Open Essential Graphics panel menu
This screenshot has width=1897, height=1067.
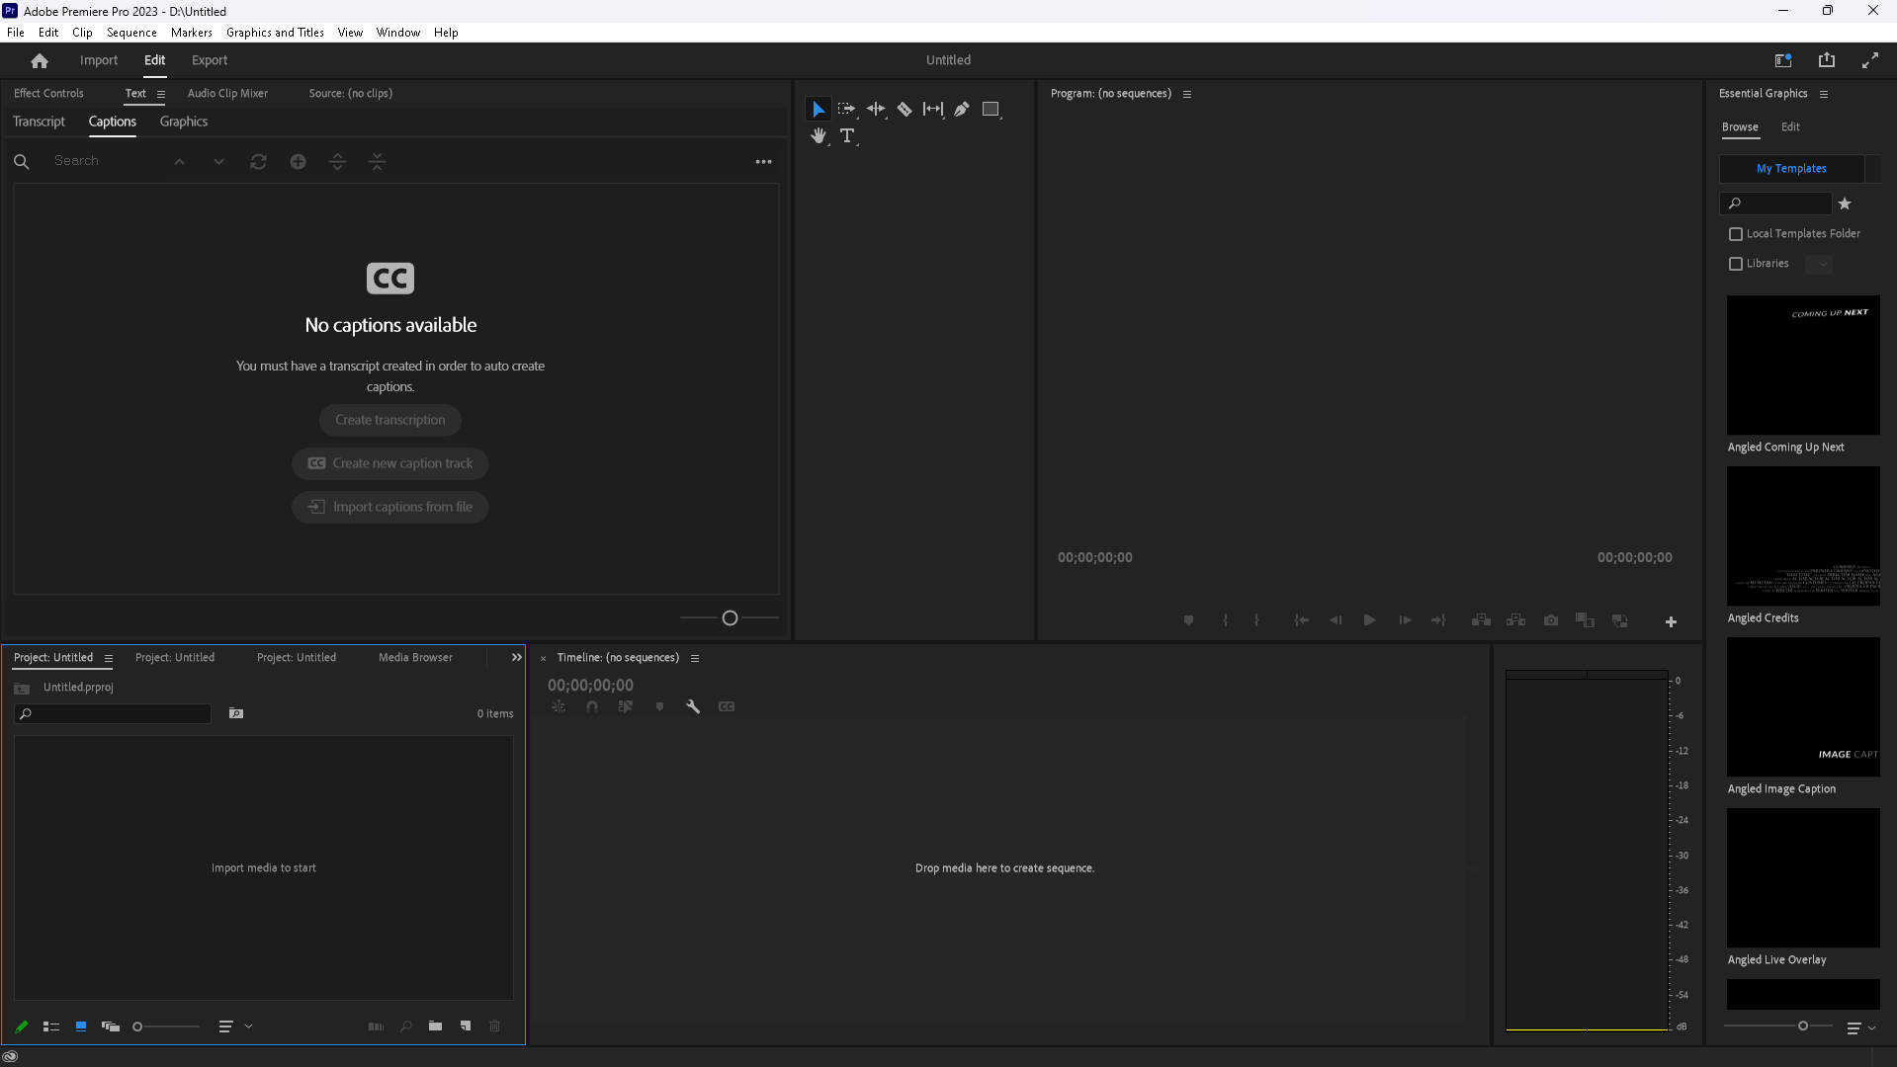coord(1824,95)
